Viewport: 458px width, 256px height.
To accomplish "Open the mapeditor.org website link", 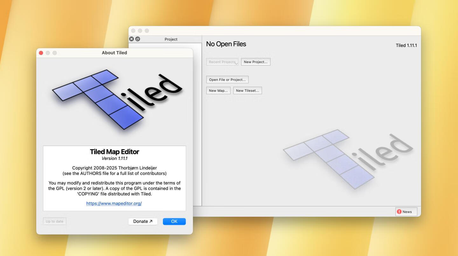I will (x=114, y=204).
